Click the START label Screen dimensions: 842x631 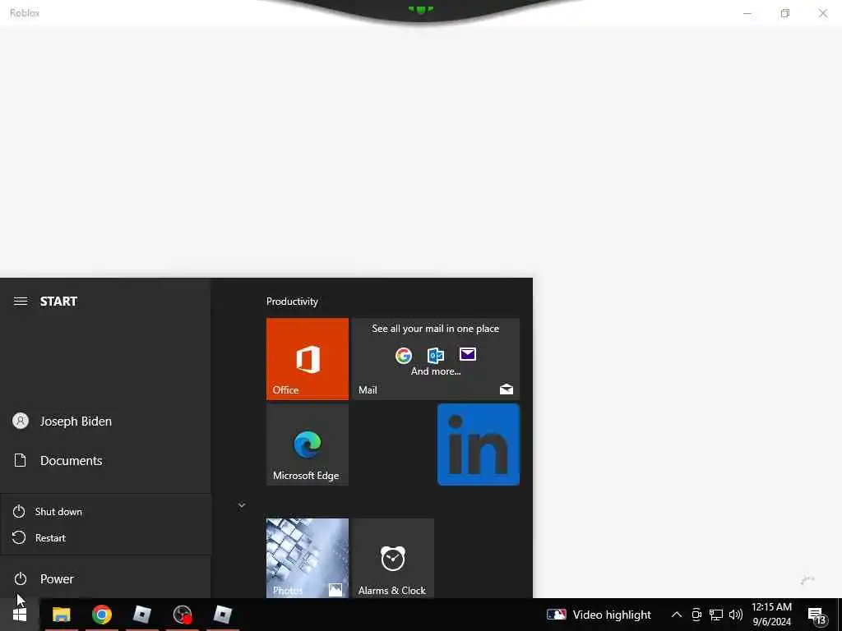58,301
